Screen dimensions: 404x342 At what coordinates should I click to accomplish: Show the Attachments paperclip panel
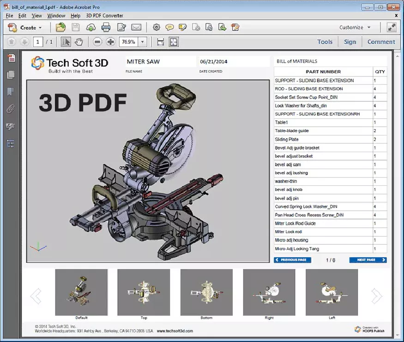[11, 109]
